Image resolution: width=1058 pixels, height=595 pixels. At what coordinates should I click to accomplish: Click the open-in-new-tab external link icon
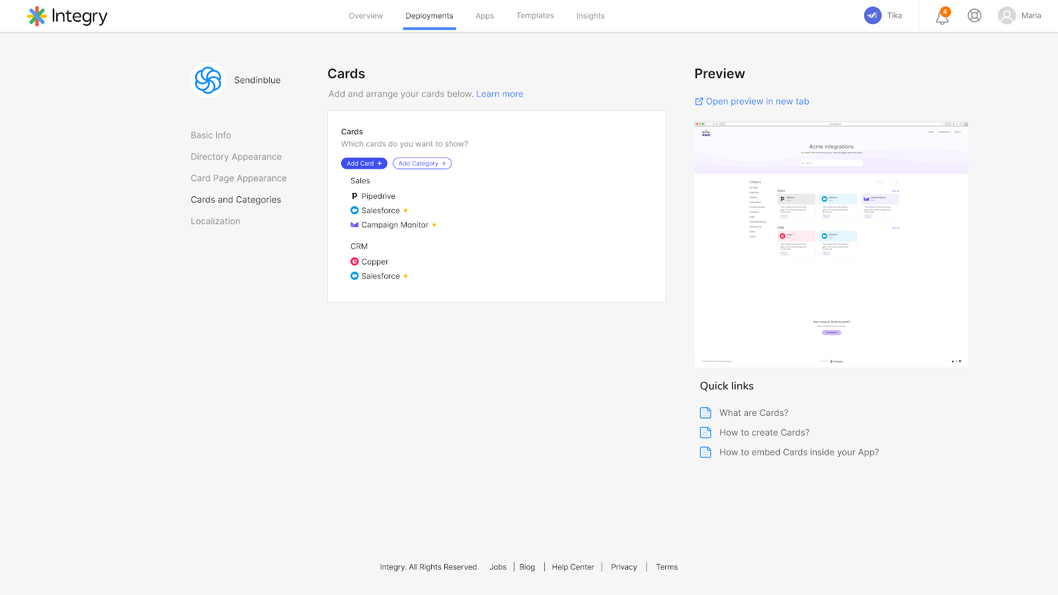[x=699, y=101]
